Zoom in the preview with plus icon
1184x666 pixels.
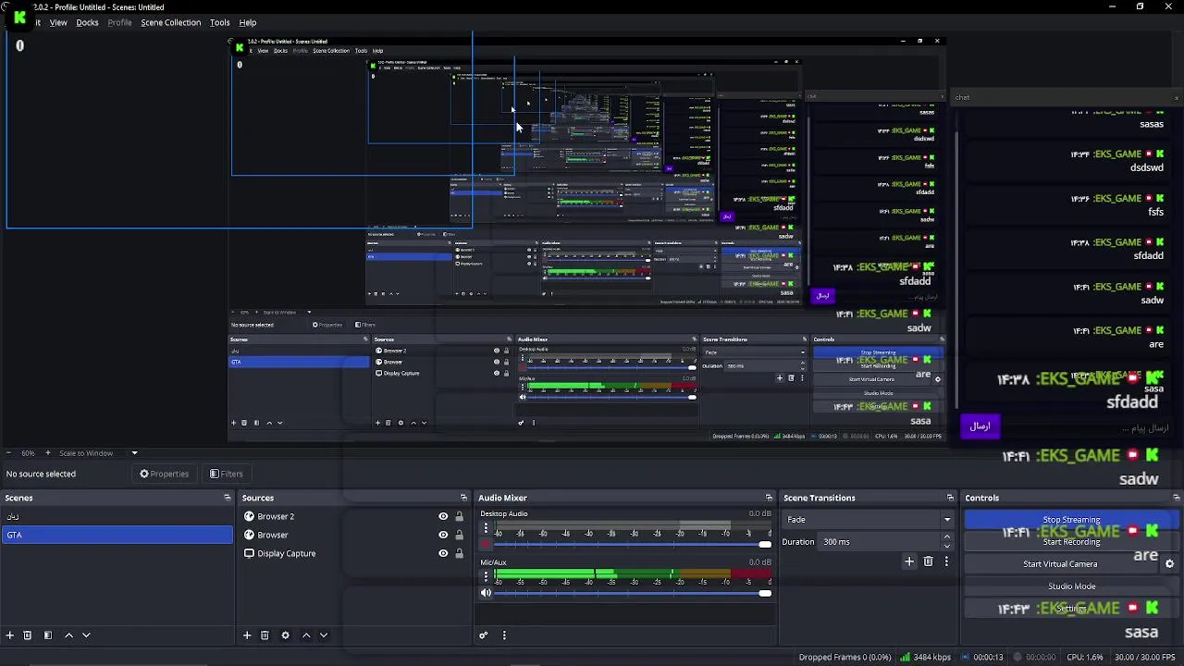tap(49, 453)
